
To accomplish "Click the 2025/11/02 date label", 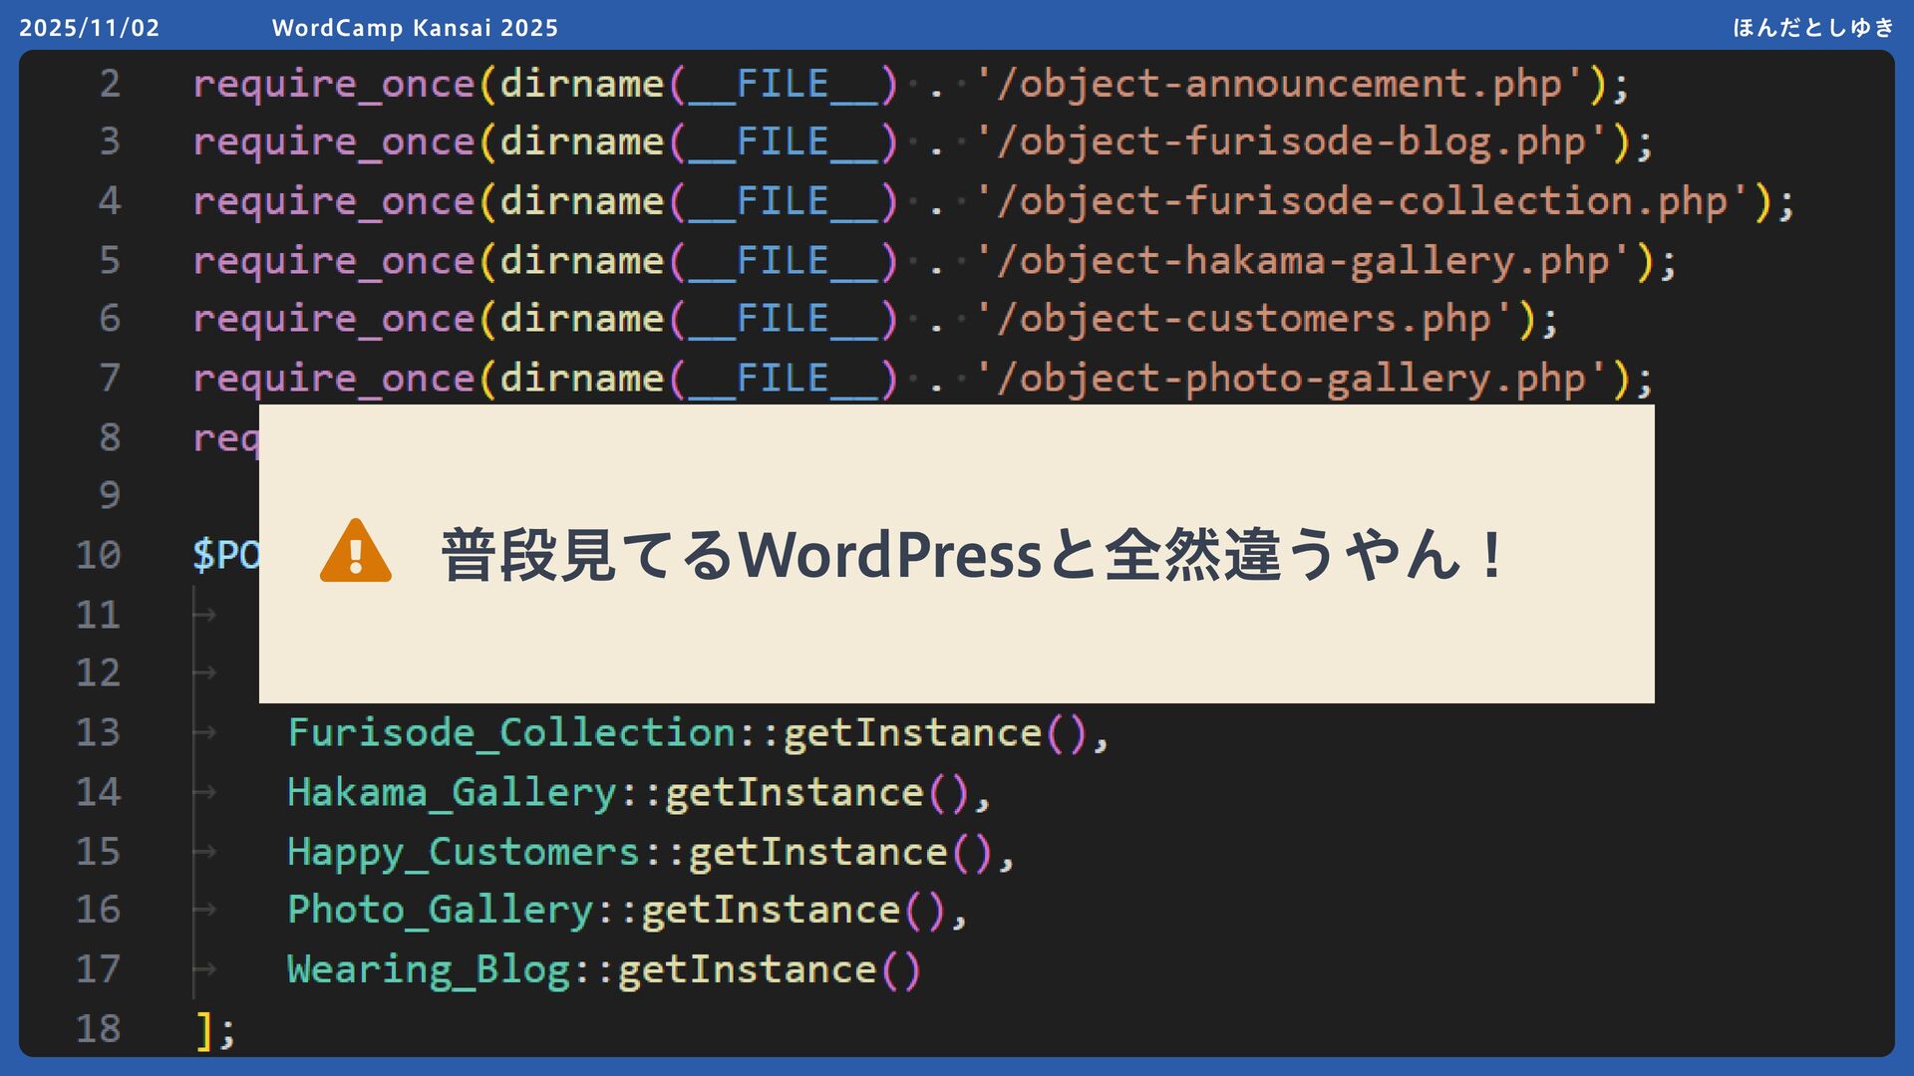I will pos(90,28).
